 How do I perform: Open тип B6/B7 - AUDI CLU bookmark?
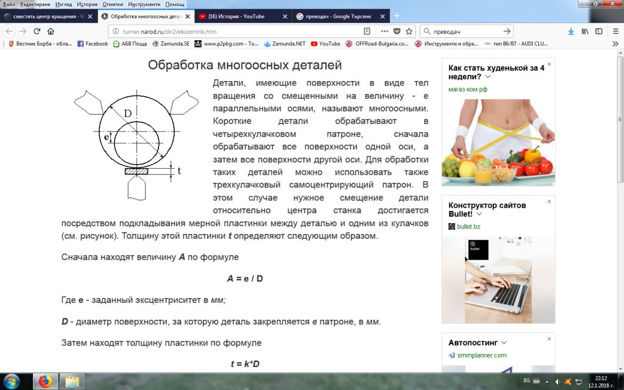pos(516,44)
